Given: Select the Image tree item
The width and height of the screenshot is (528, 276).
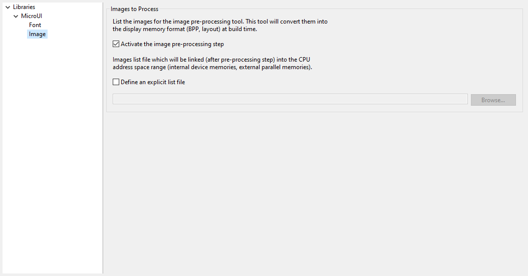Looking at the screenshot, I should pyautogui.click(x=37, y=34).
